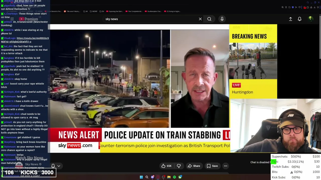Click the pin icon in browser toolbar
This screenshot has width=321, height=180.
click(286, 7)
